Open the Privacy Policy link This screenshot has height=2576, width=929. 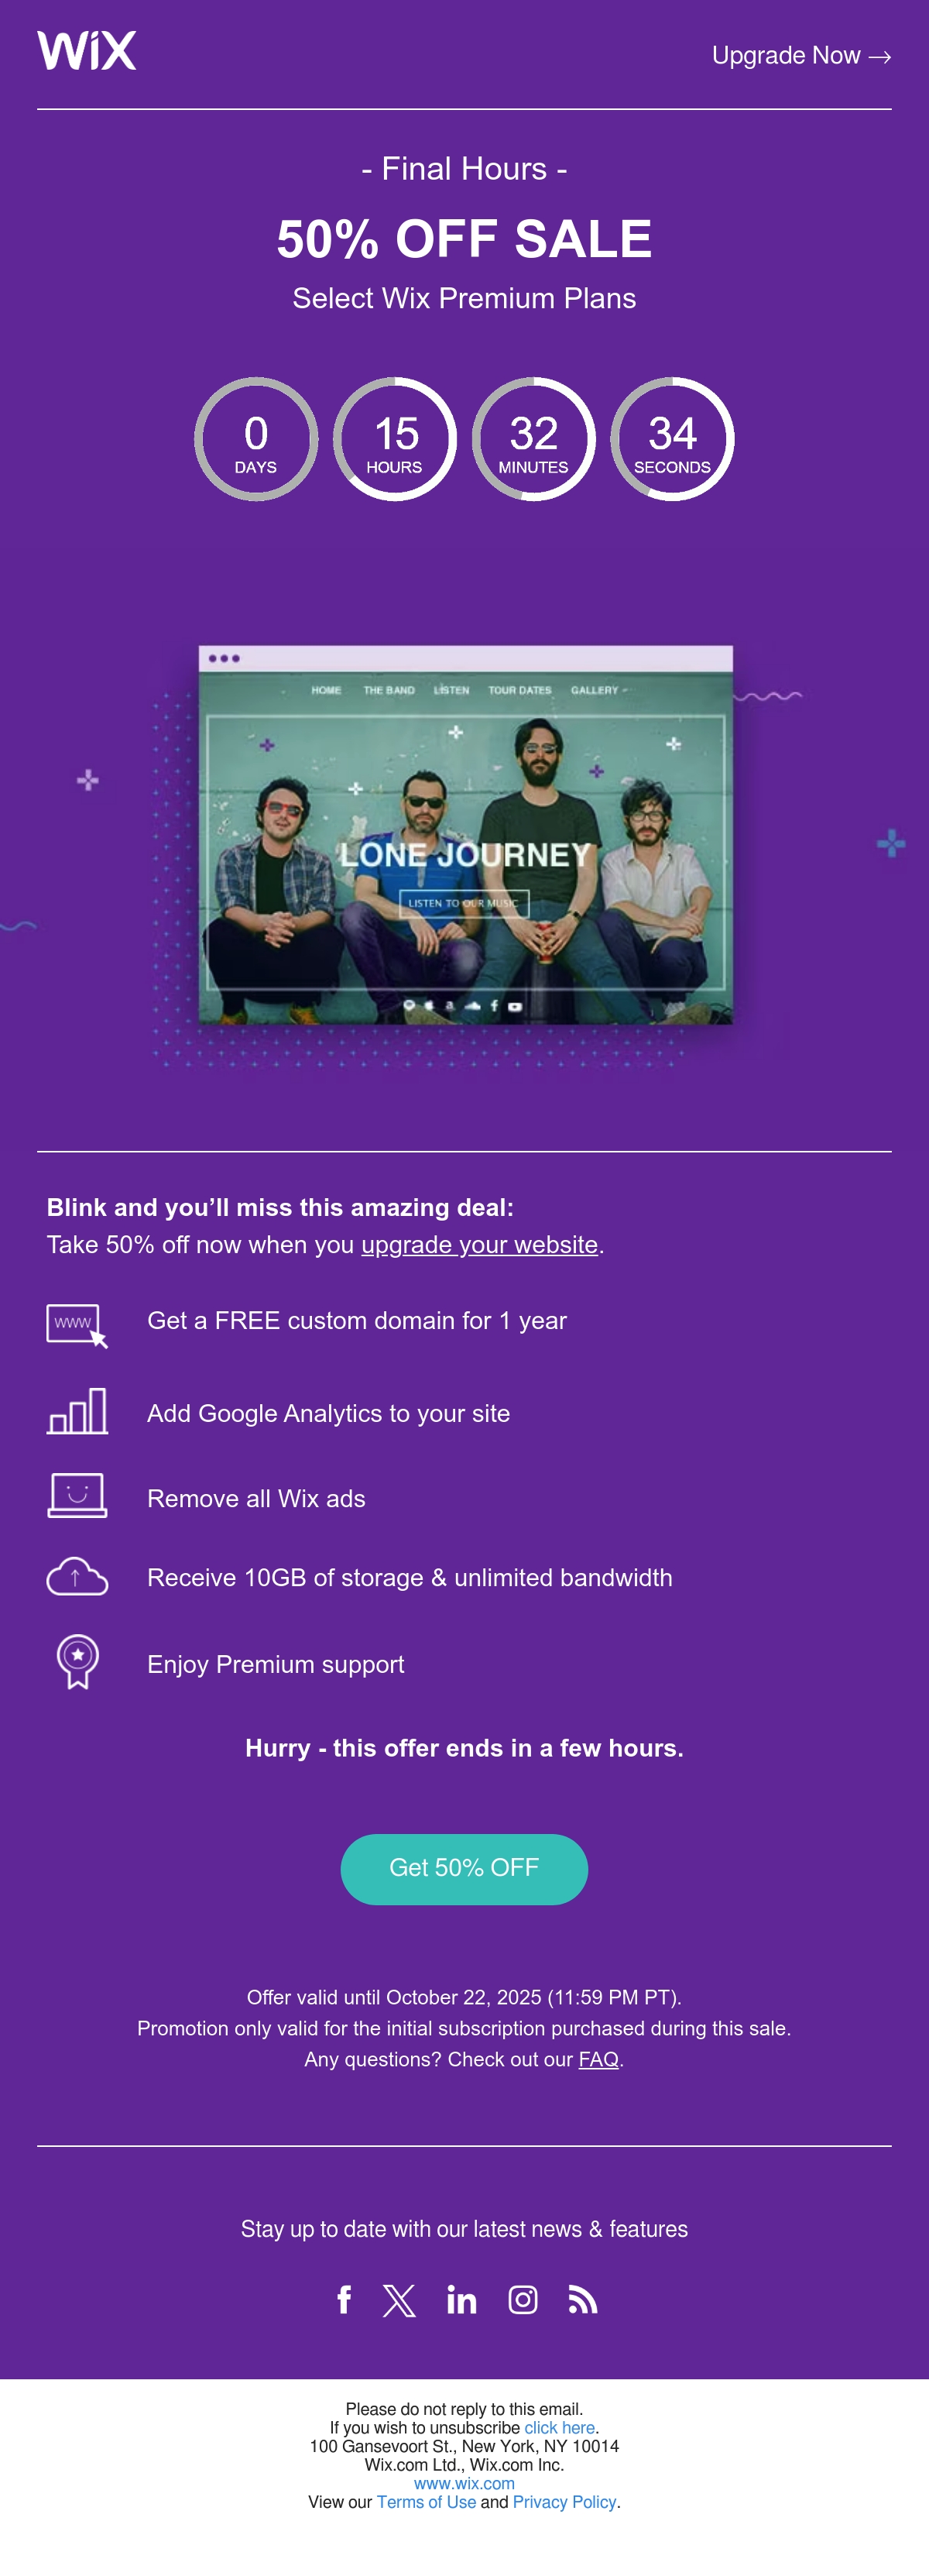click(564, 2502)
